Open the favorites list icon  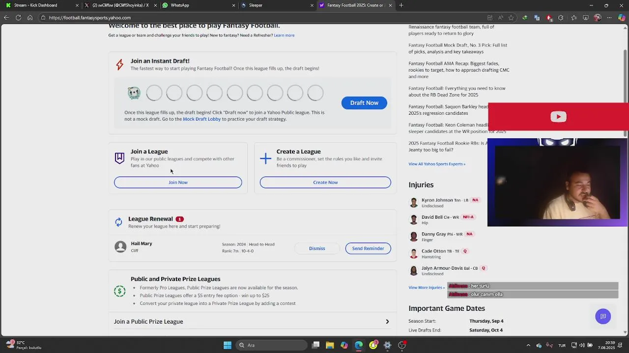click(573, 18)
